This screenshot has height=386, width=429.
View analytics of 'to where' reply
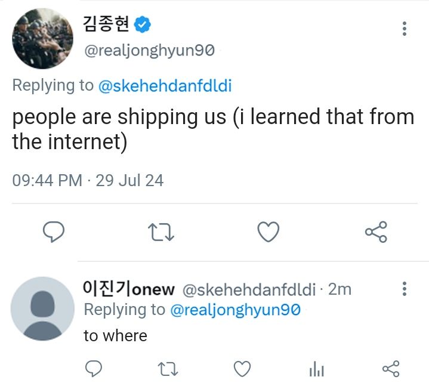point(317,369)
